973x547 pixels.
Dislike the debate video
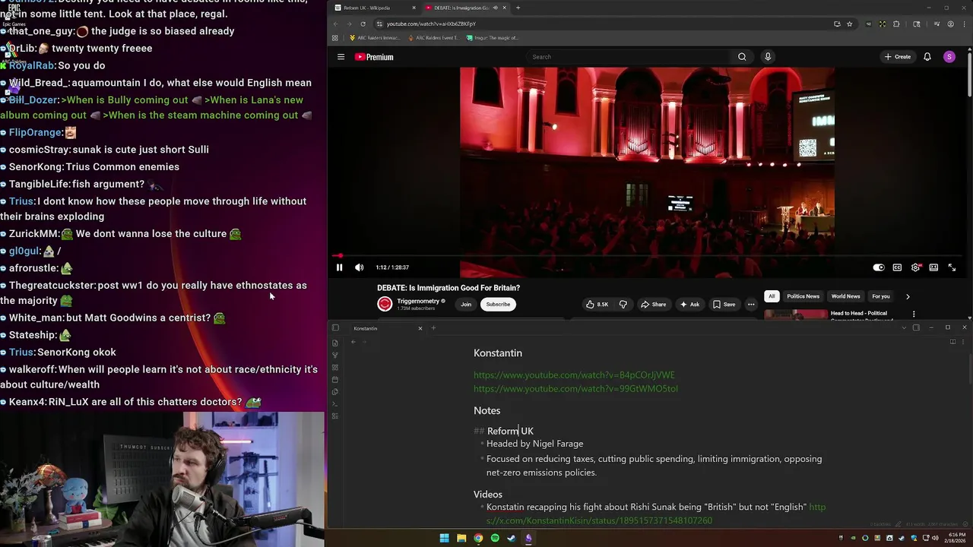tap(623, 305)
